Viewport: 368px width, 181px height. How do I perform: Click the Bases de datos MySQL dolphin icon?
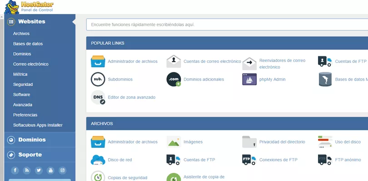325,79
